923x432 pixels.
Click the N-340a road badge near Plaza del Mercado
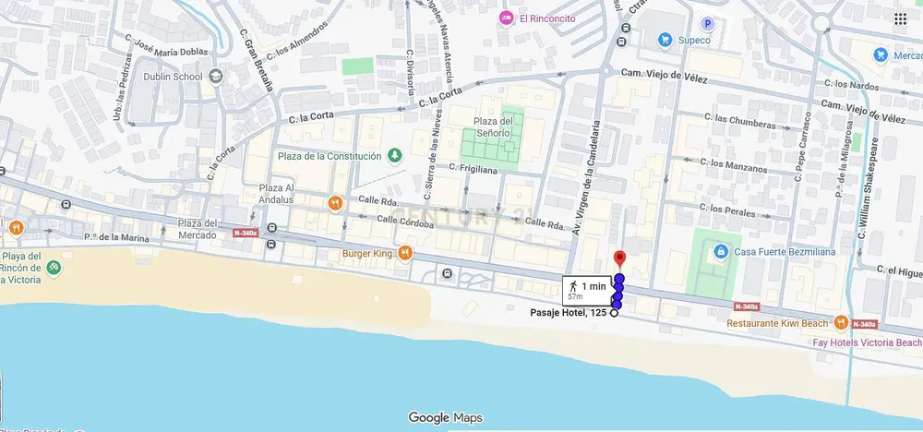[x=246, y=233]
